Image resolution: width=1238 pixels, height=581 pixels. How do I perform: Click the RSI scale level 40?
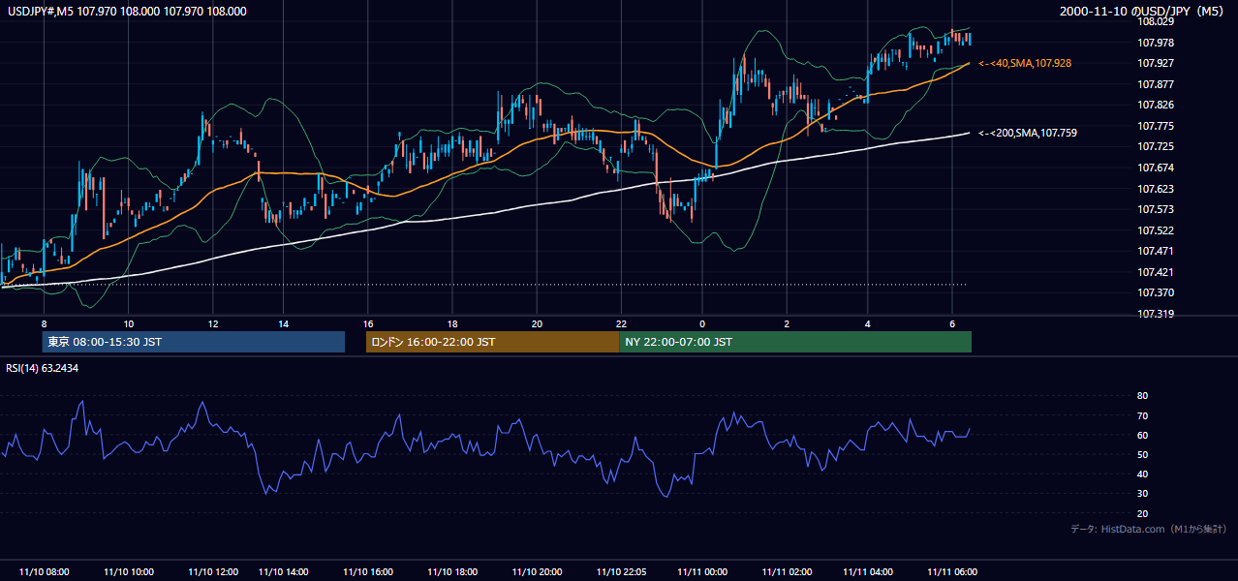tap(1143, 474)
